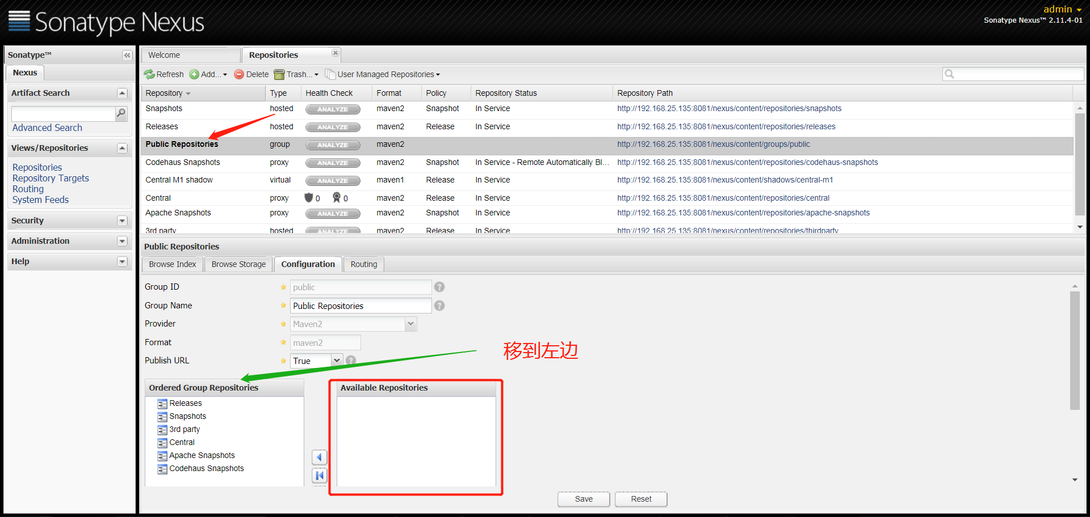This screenshot has width=1090, height=517.
Task: Click the Central license ribbon icon
Action: click(x=337, y=197)
